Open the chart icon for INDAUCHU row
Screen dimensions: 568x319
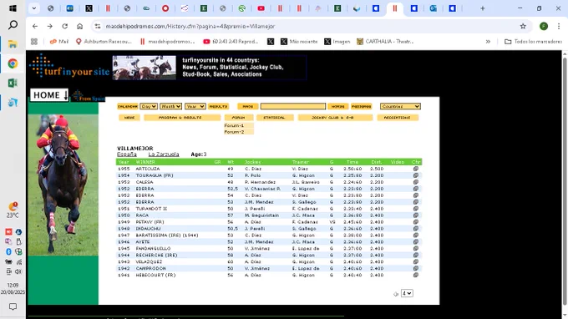tap(415, 229)
